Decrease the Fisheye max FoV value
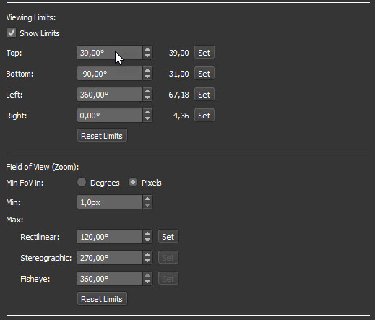 point(147,282)
